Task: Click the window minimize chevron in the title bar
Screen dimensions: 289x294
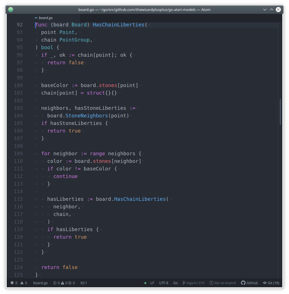Action: [265, 9]
